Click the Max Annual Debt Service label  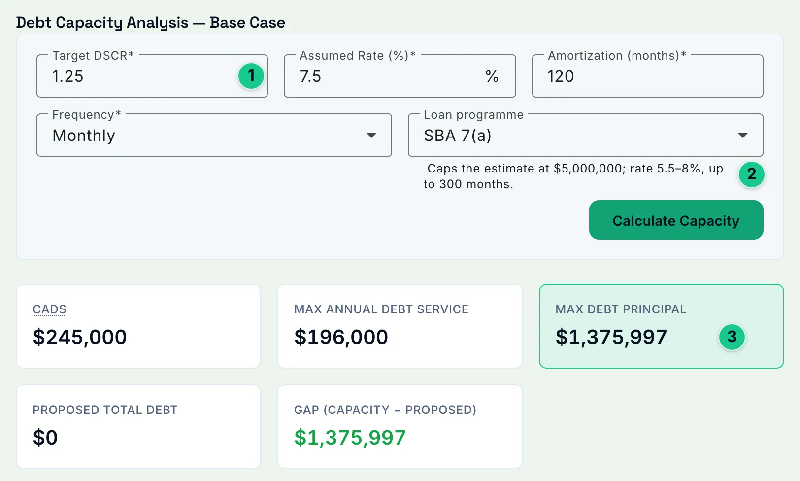(381, 309)
